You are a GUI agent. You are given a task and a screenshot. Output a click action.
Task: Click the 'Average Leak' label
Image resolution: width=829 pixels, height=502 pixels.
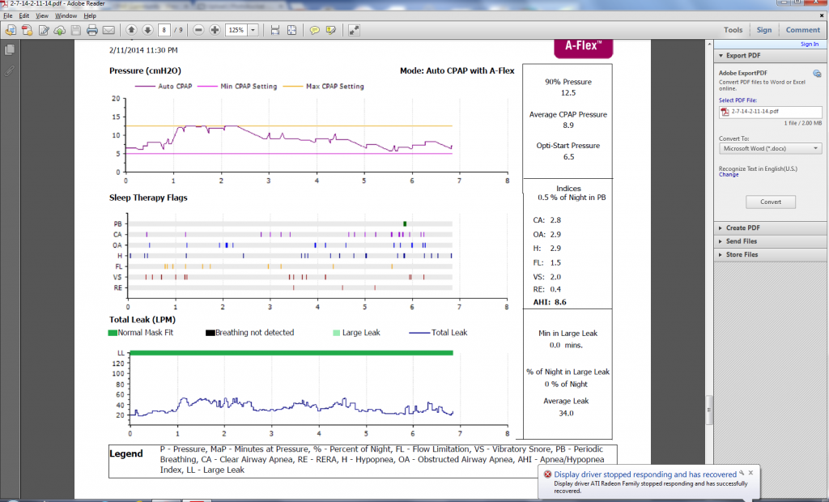click(x=566, y=401)
